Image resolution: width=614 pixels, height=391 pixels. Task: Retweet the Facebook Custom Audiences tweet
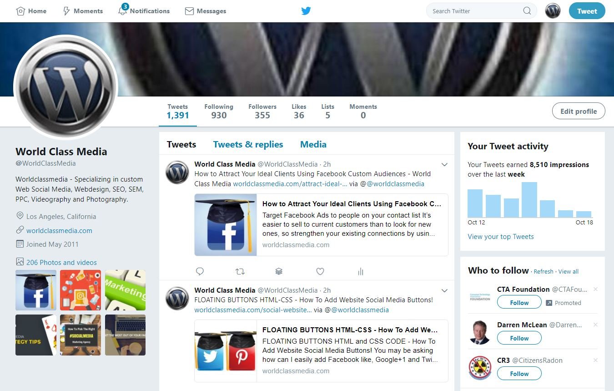pos(240,271)
